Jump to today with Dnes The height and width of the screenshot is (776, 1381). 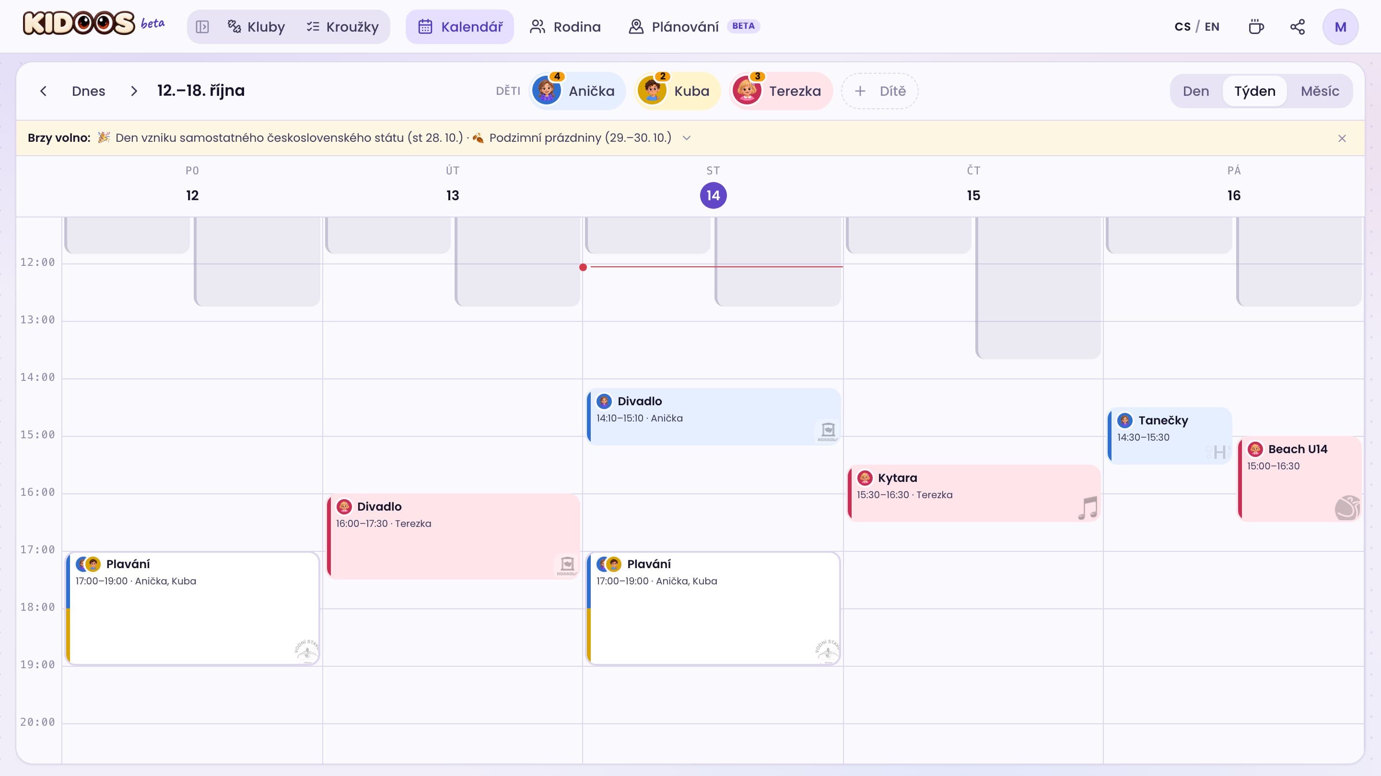(88, 91)
